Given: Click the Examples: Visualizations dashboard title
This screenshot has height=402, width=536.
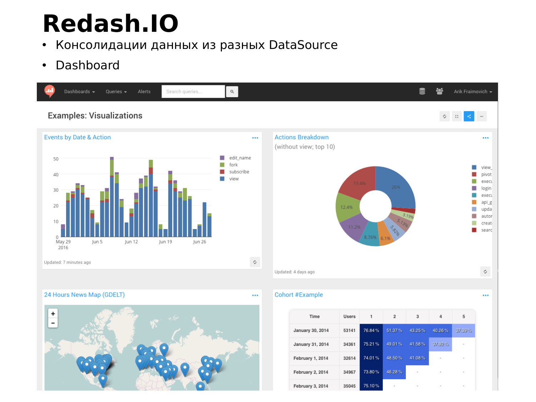Looking at the screenshot, I should 95,116.
